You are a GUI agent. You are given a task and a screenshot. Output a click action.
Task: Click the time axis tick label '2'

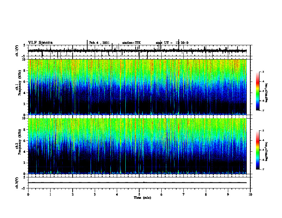pos(73,194)
